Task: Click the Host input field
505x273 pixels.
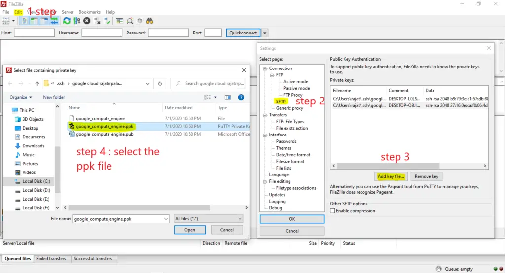Action: (x=34, y=33)
